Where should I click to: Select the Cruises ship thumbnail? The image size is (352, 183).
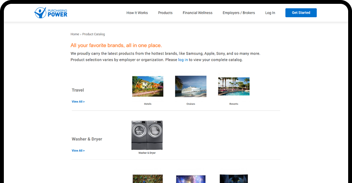tap(191, 86)
